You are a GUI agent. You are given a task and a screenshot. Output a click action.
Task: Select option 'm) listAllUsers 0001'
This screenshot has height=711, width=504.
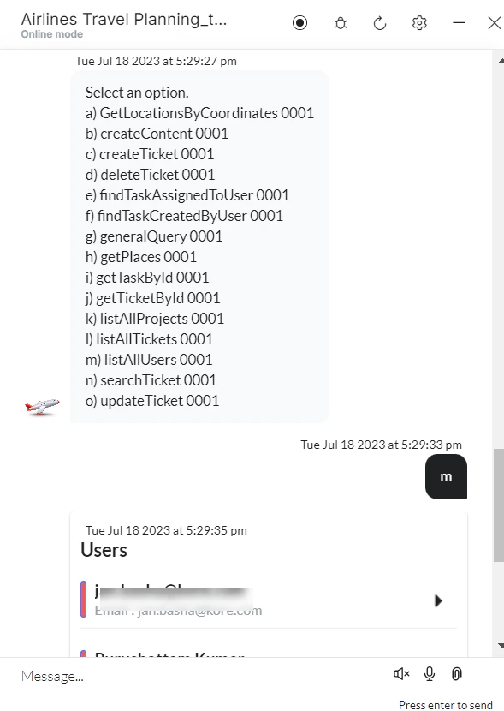click(150, 359)
